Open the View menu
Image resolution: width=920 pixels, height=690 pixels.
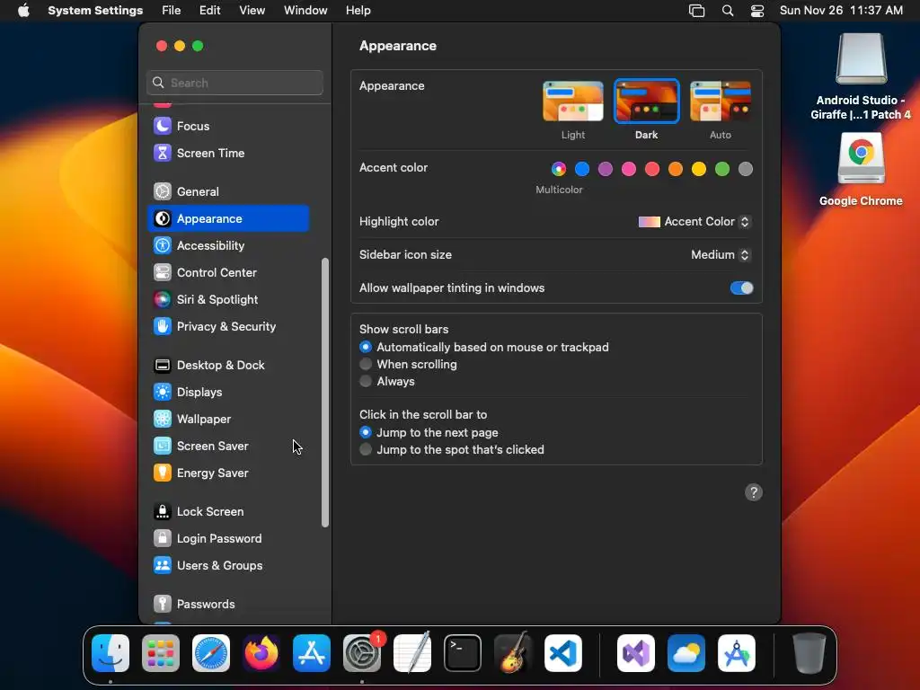click(252, 11)
